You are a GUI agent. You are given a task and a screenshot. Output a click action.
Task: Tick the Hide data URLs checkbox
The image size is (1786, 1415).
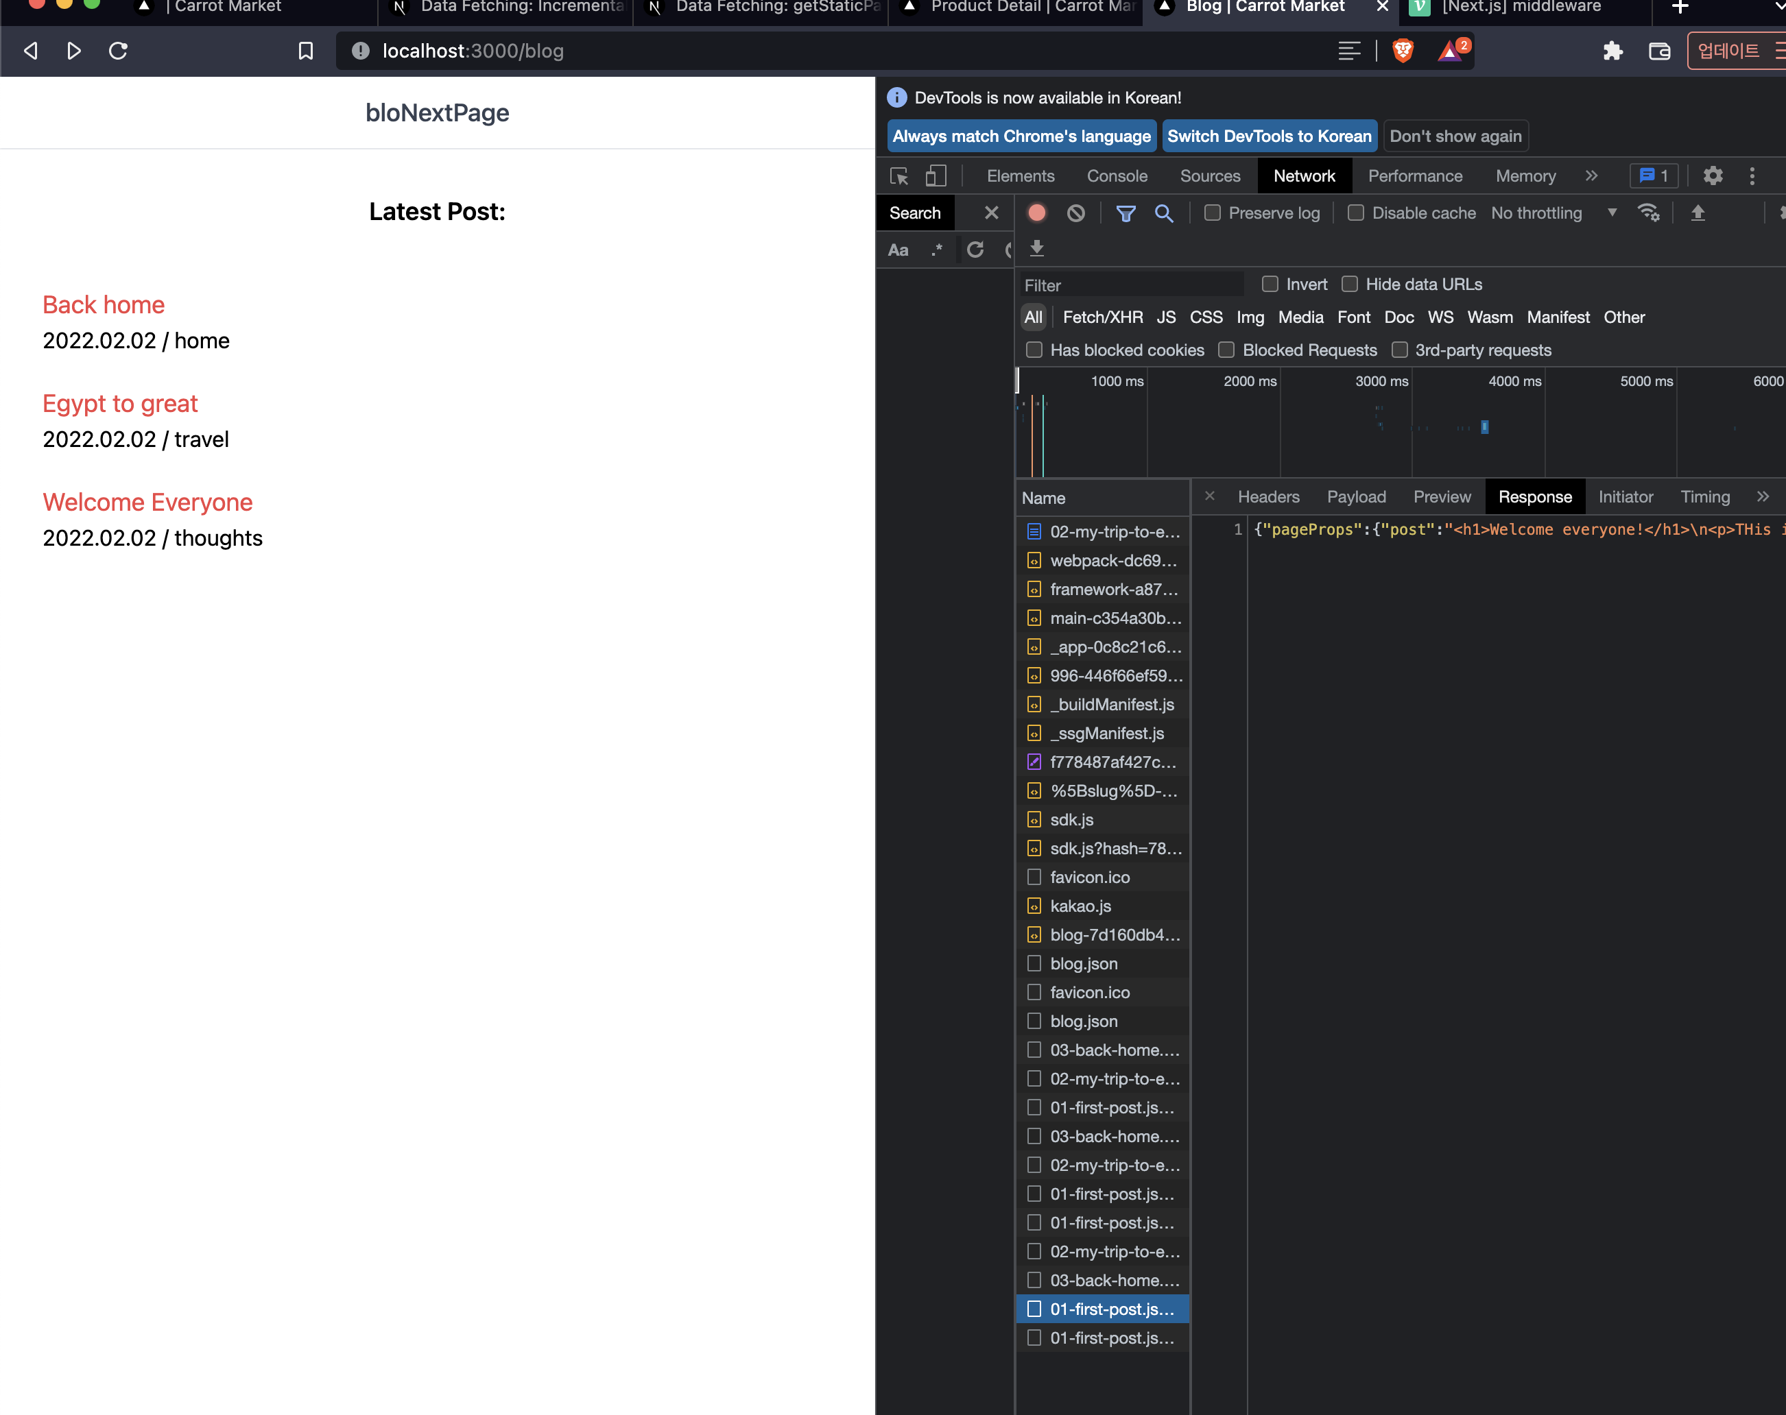coord(1349,284)
